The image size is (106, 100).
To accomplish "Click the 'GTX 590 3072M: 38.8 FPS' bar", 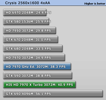I will (x=38, y=76).
